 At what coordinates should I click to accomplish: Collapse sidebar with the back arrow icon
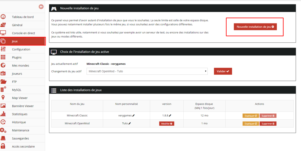tap(41, 7)
